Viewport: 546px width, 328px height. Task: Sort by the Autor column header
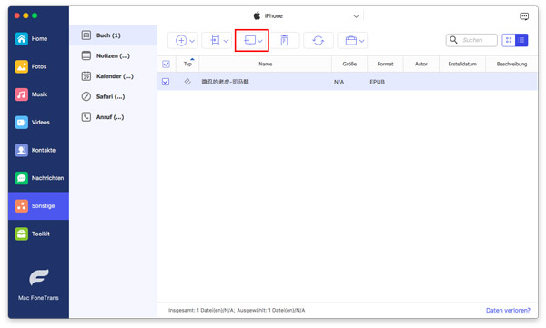coord(421,64)
